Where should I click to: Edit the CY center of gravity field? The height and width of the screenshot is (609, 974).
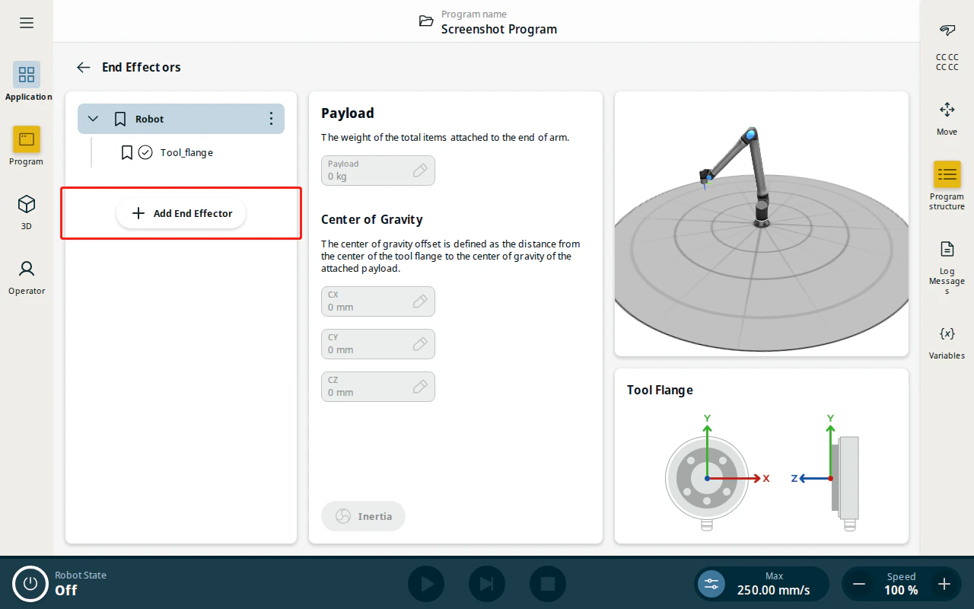(378, 344)
